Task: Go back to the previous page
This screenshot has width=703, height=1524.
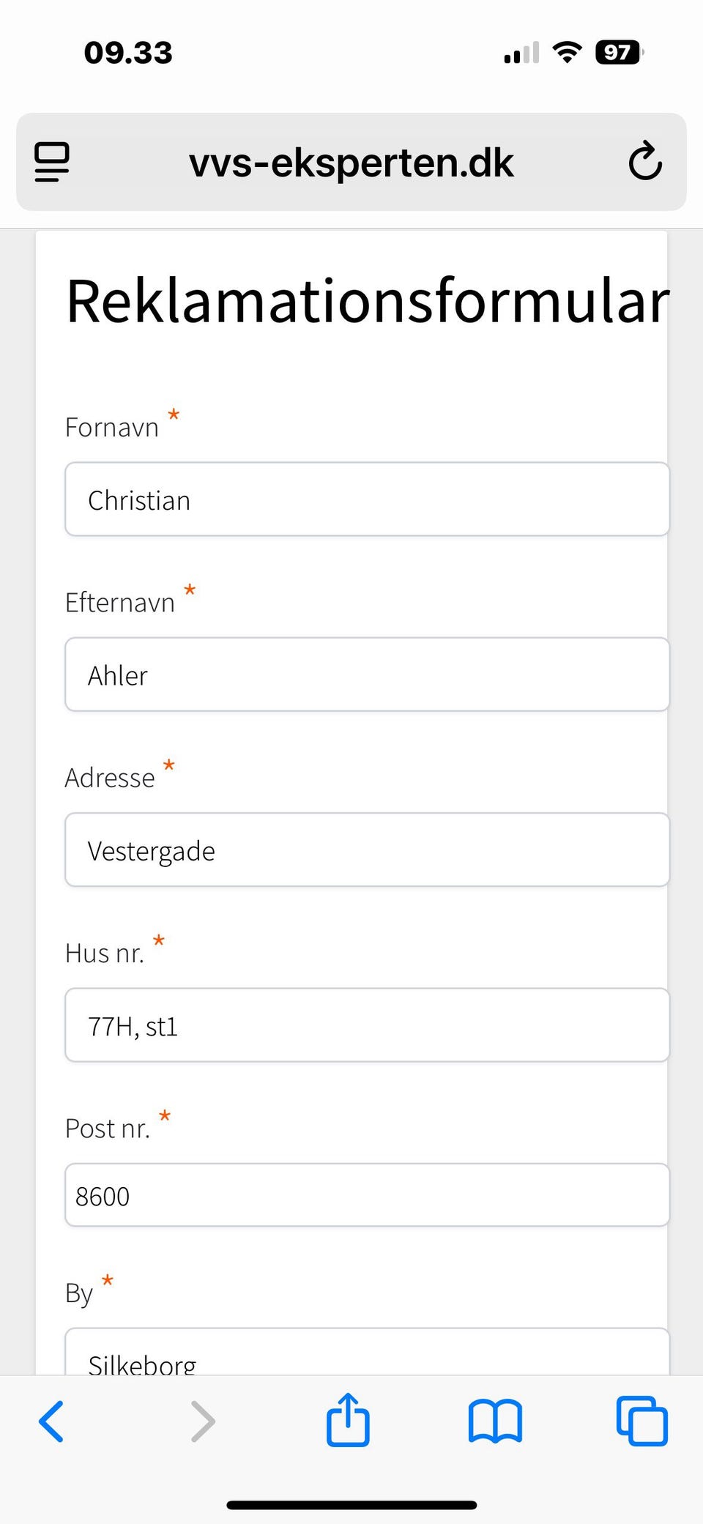Action: [x=51, y=1421]
